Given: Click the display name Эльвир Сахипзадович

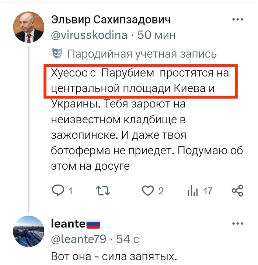Looking at the screenshot, I should [x=111, y=20].
